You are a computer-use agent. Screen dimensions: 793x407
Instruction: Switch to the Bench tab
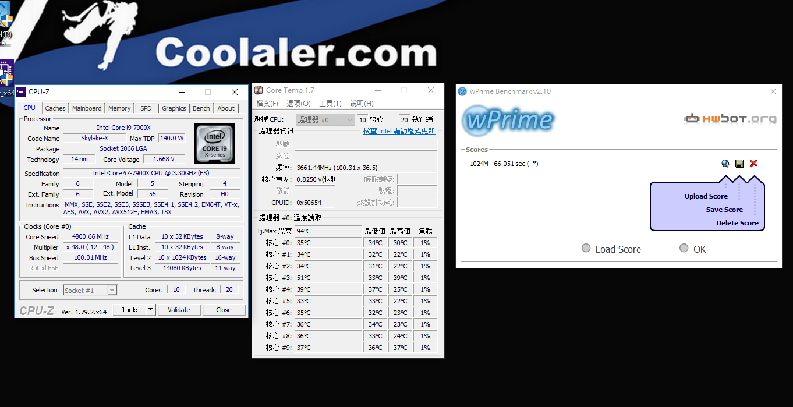pos(201,108)
